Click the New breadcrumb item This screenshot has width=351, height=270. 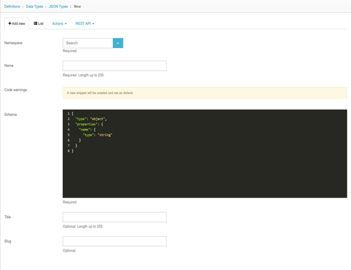pos(77,6)
